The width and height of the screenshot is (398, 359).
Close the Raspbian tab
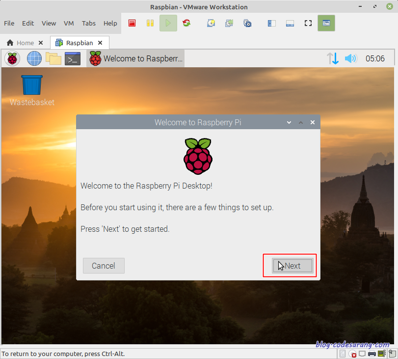click(100, 43)
